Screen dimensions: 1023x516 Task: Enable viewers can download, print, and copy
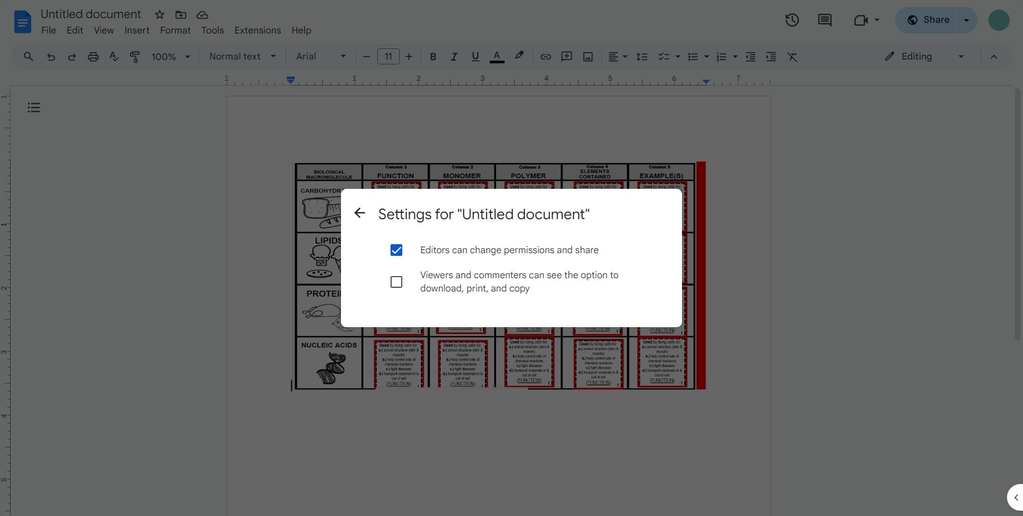point(396,281)
